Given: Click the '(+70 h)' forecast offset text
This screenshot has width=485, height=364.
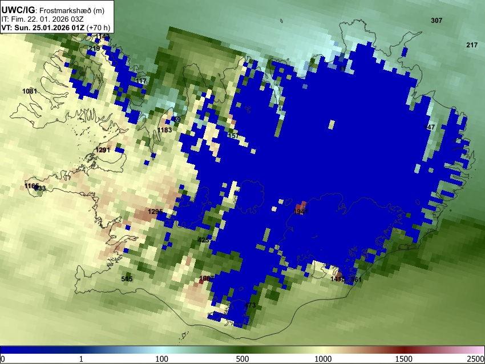Looking at the screenshot, I should 98,27.
